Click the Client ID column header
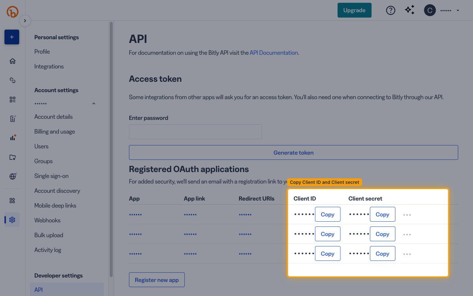The image size is (473, 296). (305, 199)
